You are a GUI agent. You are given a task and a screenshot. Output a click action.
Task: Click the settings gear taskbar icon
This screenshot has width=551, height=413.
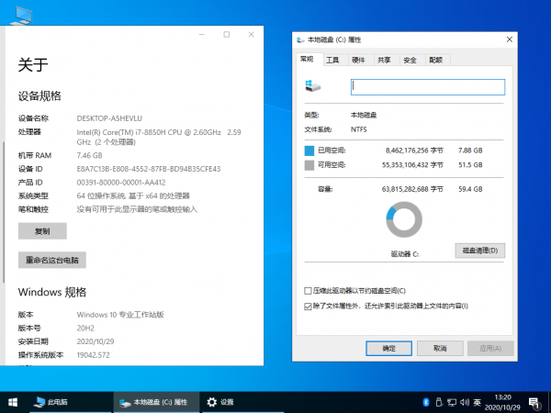pyautogui.click(x=211, y=402)
